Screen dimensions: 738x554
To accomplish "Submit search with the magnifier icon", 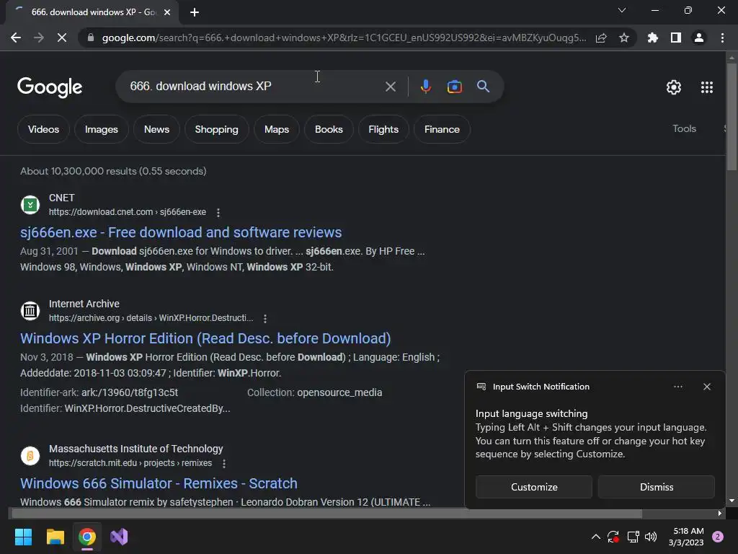I will pos(483,87).
